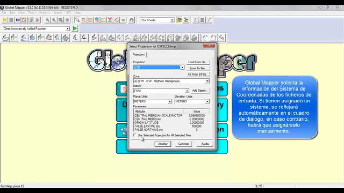Screen dimensions: 344x193
Task: Expand the Datum ED50 dropdown
Action: click(x=187, y=91)
